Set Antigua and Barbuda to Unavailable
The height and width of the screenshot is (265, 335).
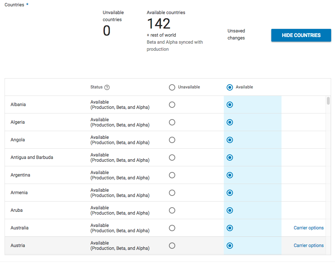[x=172, y=158]
